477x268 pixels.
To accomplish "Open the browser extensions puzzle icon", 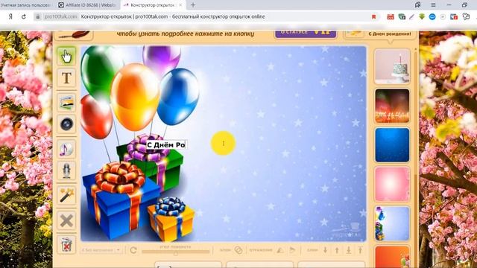I will pyautogui.click(x=466, y=17).
